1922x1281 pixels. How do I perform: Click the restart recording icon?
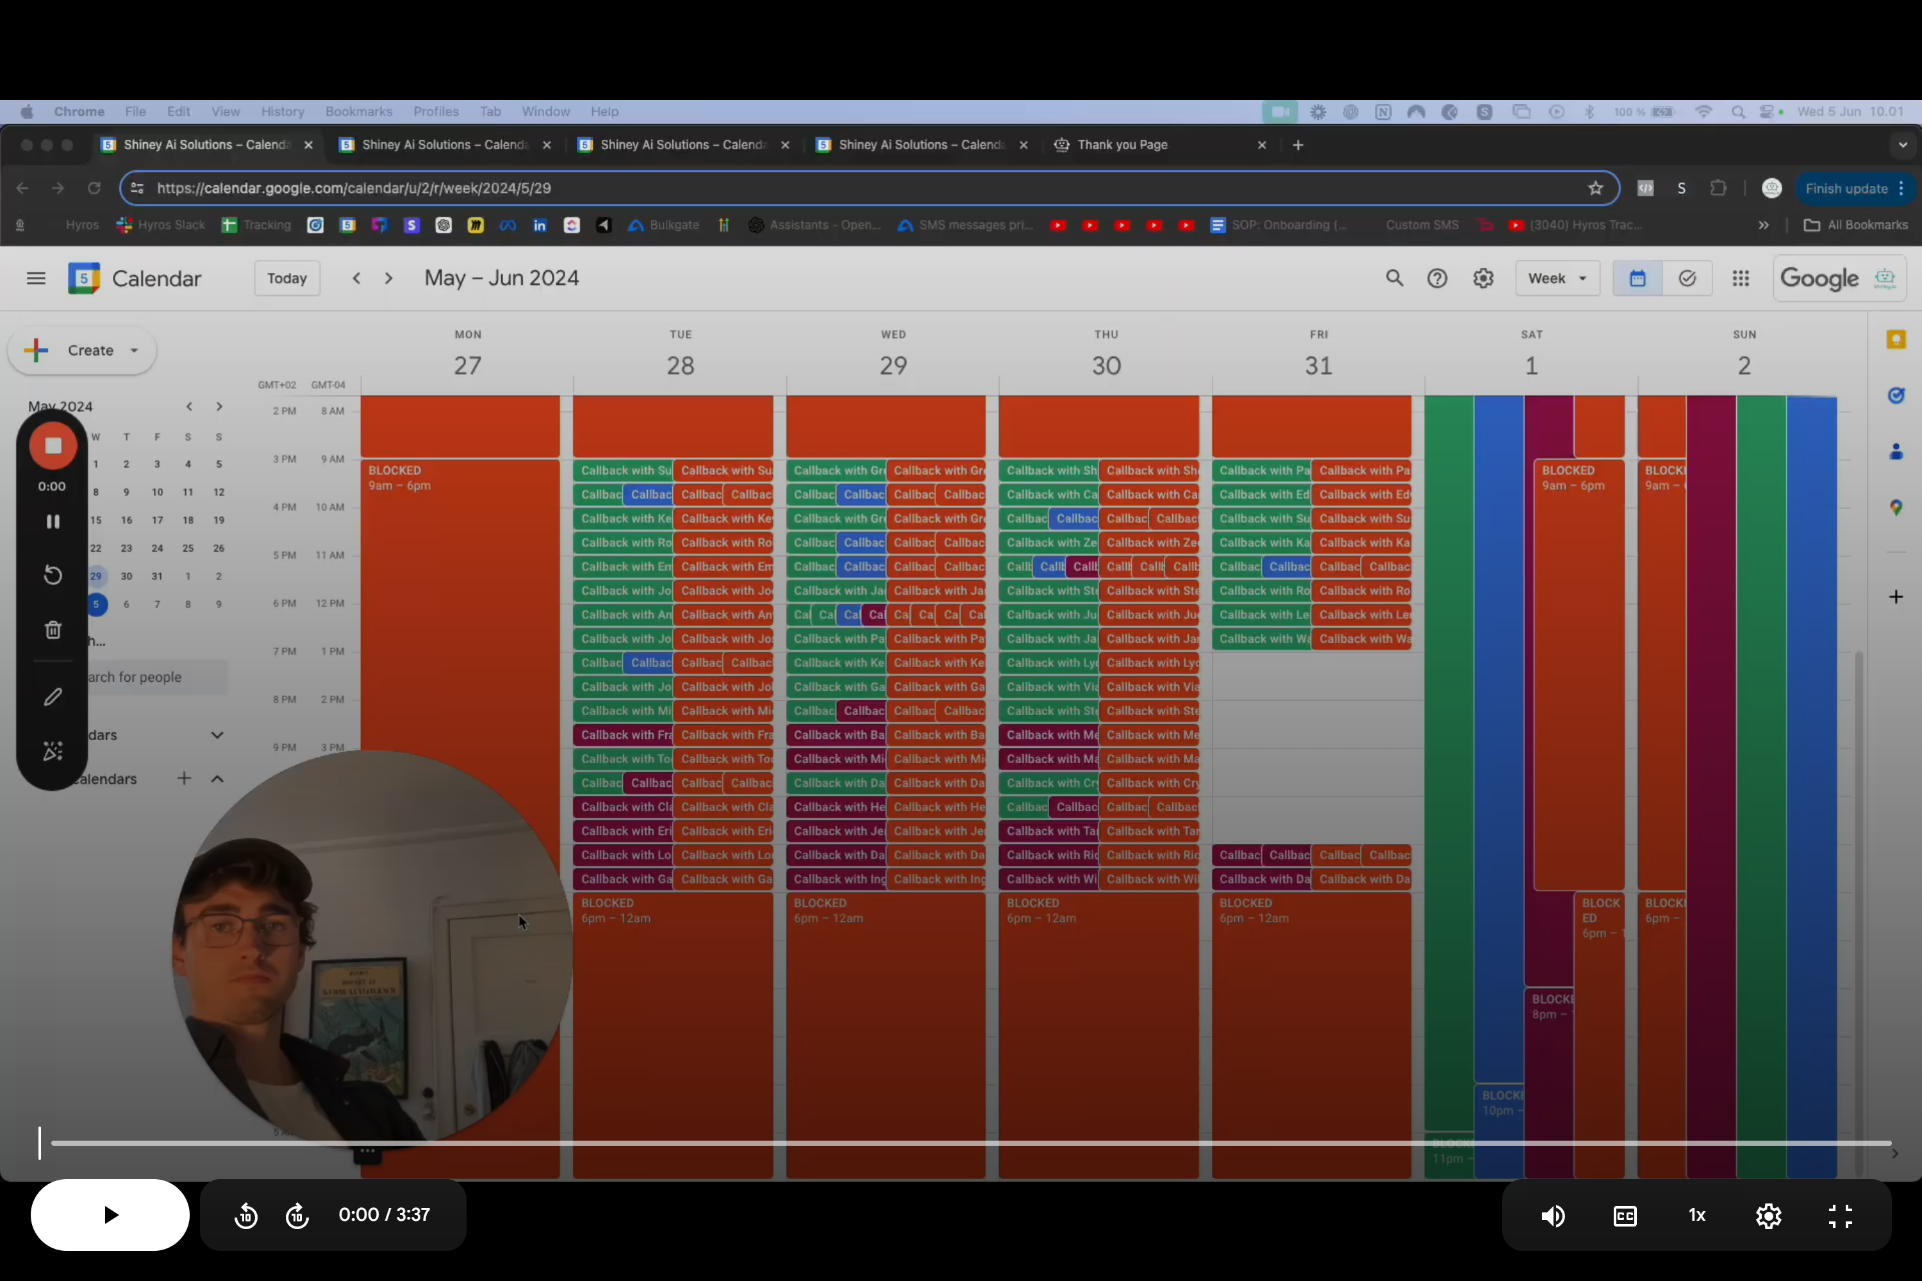click(53, 575)
